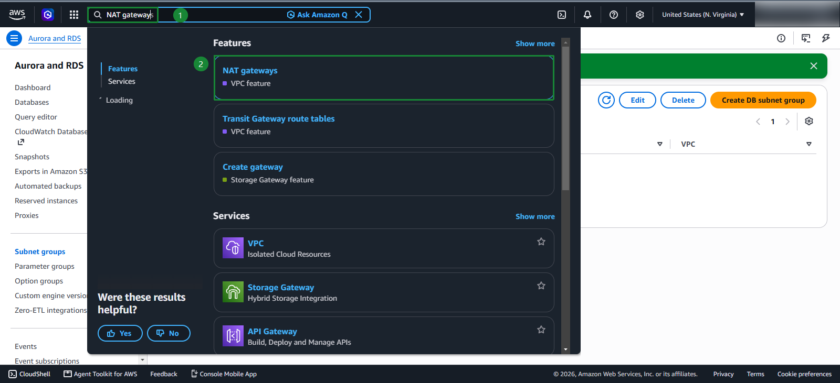Click Create DB subnet group button
This screenshot has height=383, width=840.
point(763,100)
